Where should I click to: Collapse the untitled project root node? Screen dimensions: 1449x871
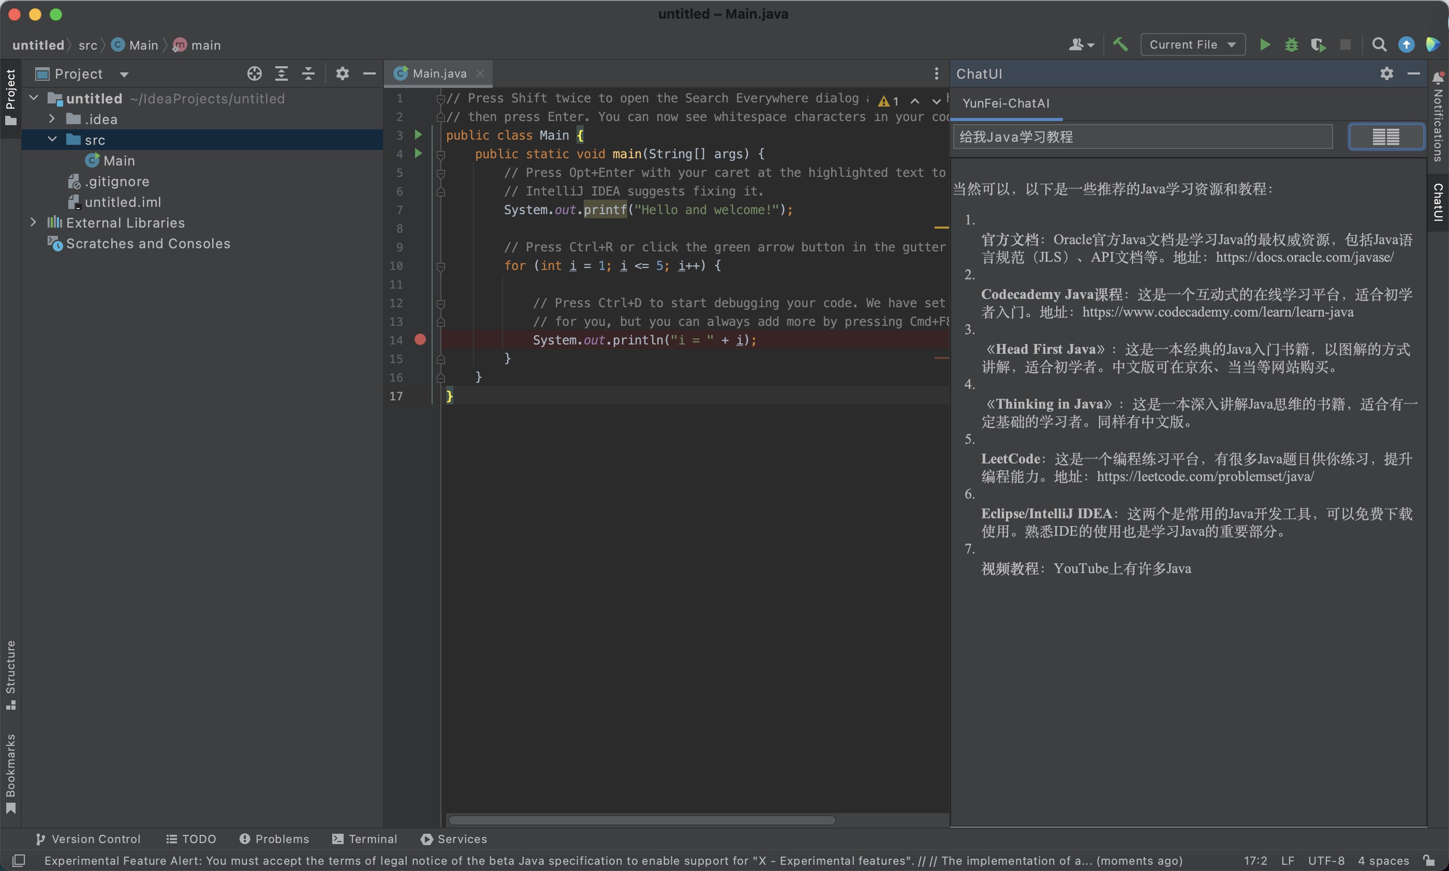[34, 98]
